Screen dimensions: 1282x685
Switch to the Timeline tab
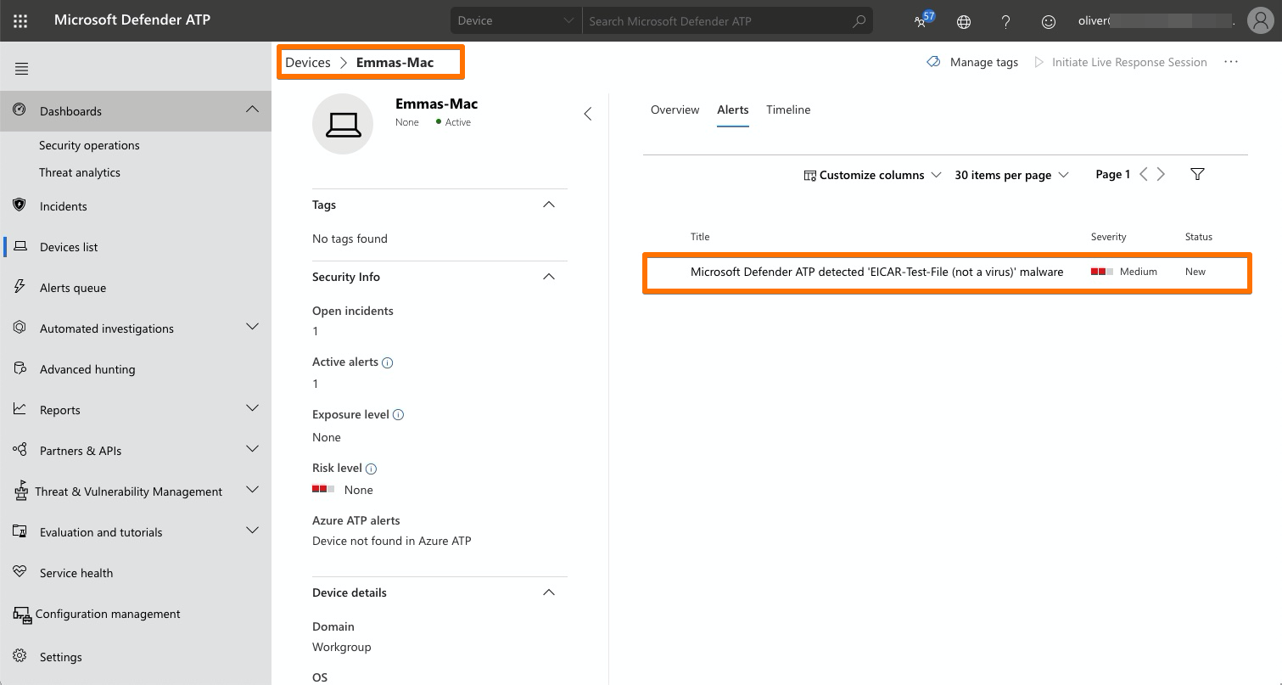(788, 109)
